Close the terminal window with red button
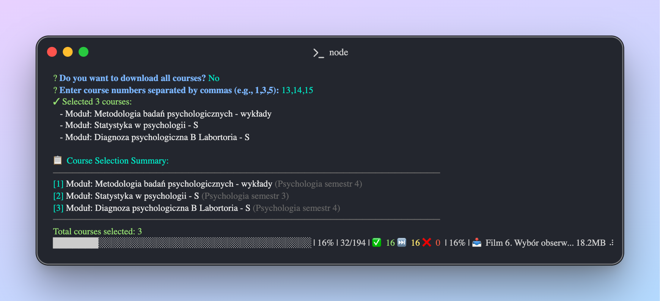Image resolution: width=660 pixels, height=301 pixels. click(x=52, y=52)
